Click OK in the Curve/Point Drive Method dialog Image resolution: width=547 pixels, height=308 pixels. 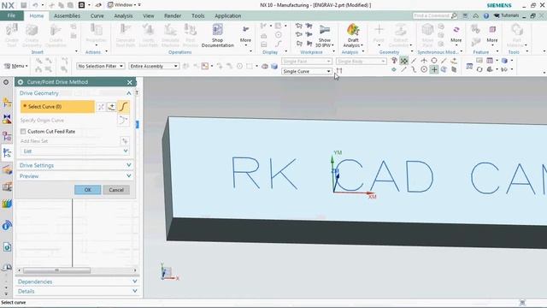click(87, 190)
